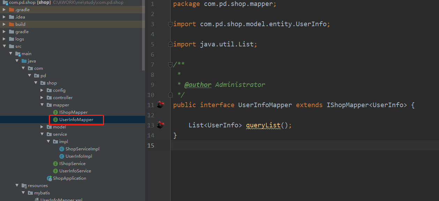This screenshot has width=439, height=201.
Task: Collapse the java folder arrow
Action: coord(17,61)
